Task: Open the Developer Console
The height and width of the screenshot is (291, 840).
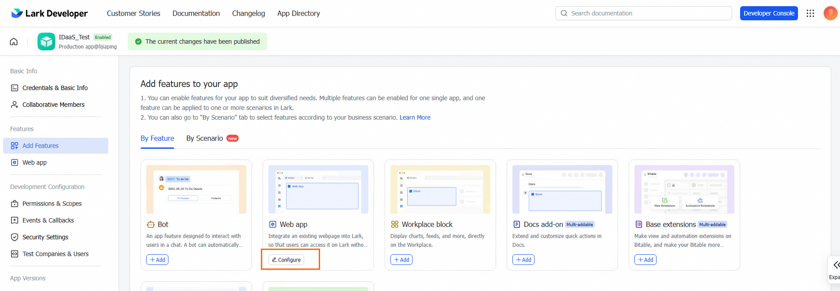Action: click(769, 13)
